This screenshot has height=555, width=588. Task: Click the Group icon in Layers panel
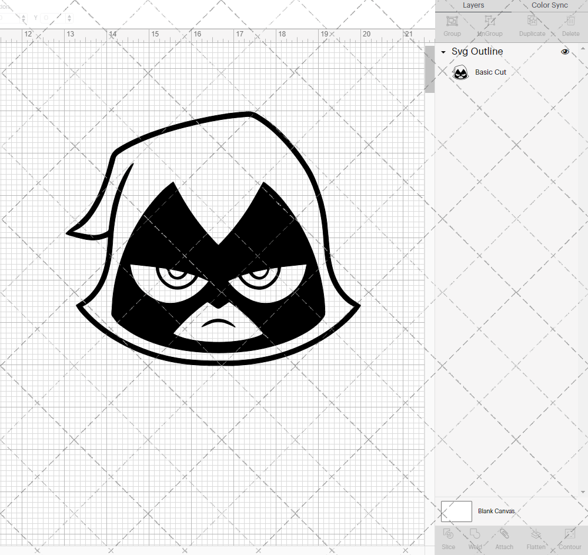pos(452,21)
